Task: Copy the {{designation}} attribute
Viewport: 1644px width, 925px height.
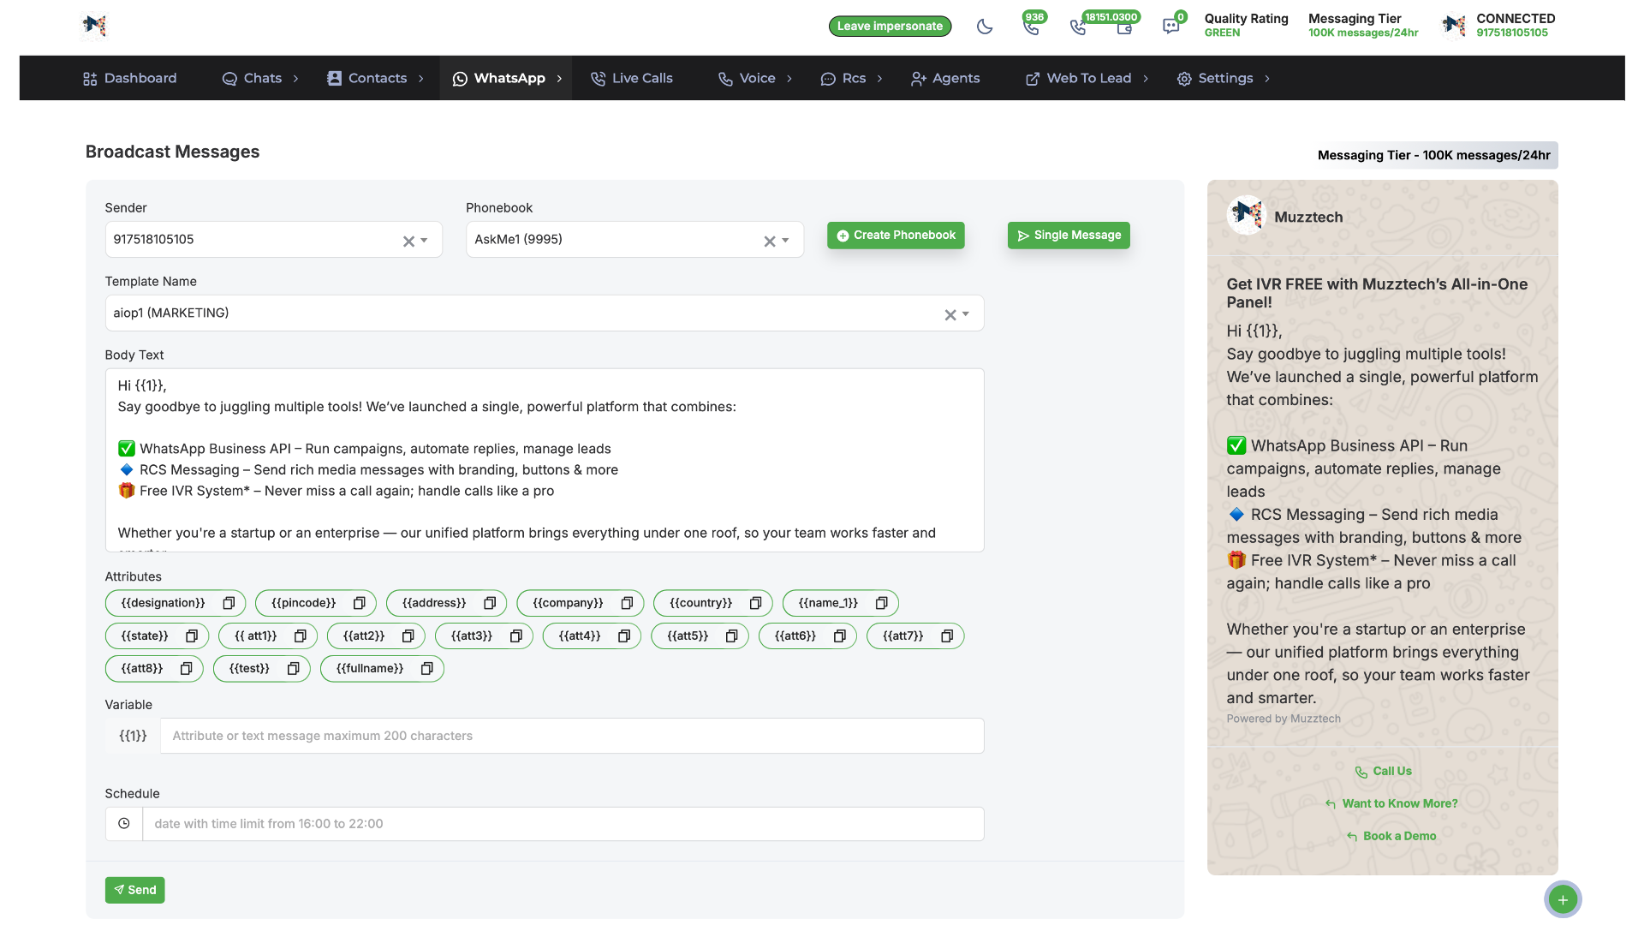Action: point(229,603)
